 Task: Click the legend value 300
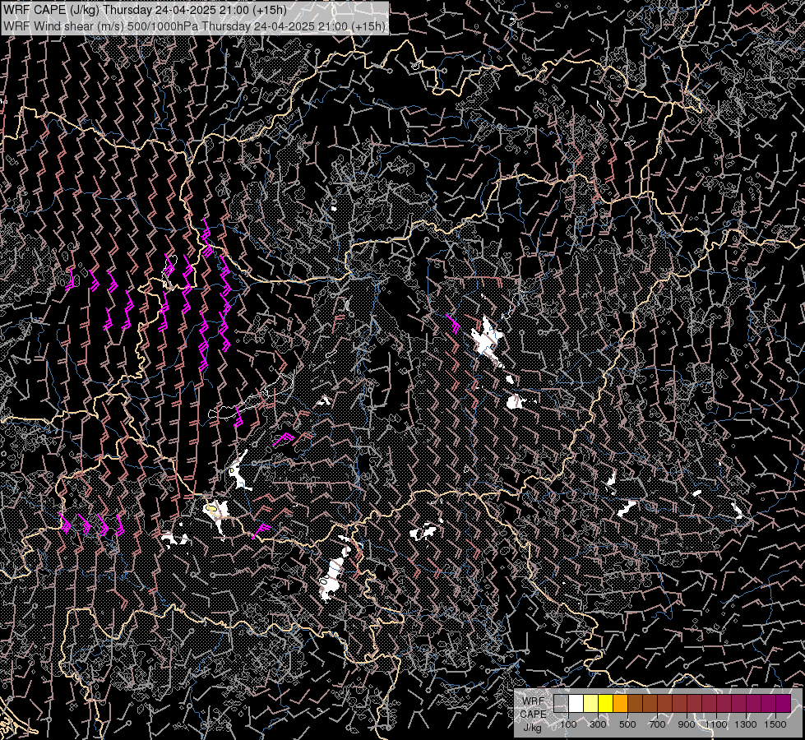click(598, 724)
